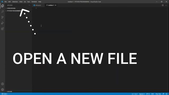Open editor More Actions ellipsis
Image resolution: width=169 pixels, height=95 pixels.
(166, 5)
